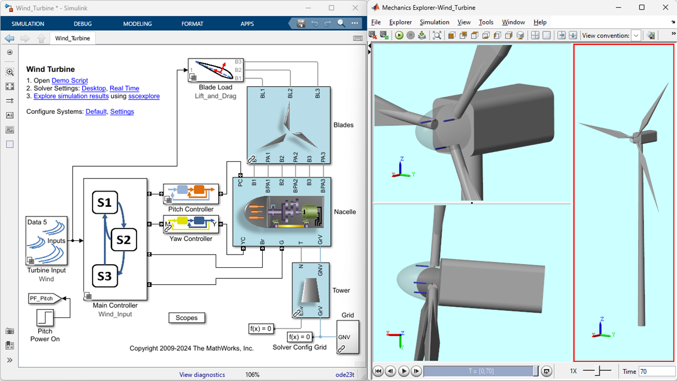Viewport: 678px width, 381px height.
Task: Open the Demo Script link
Action: coord(70,80)
